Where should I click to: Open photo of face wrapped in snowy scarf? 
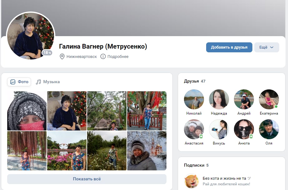tap(27, 111)
